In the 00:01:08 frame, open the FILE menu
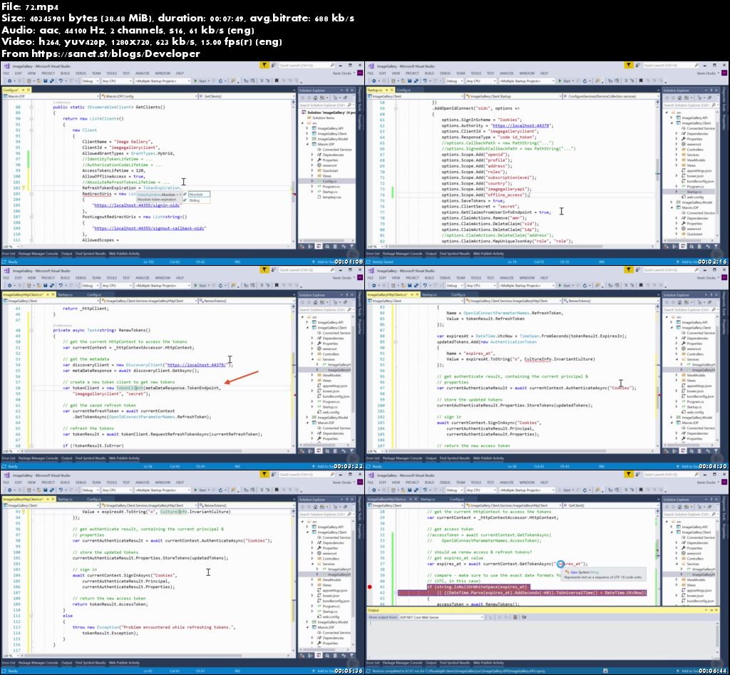 coord(6,73)
